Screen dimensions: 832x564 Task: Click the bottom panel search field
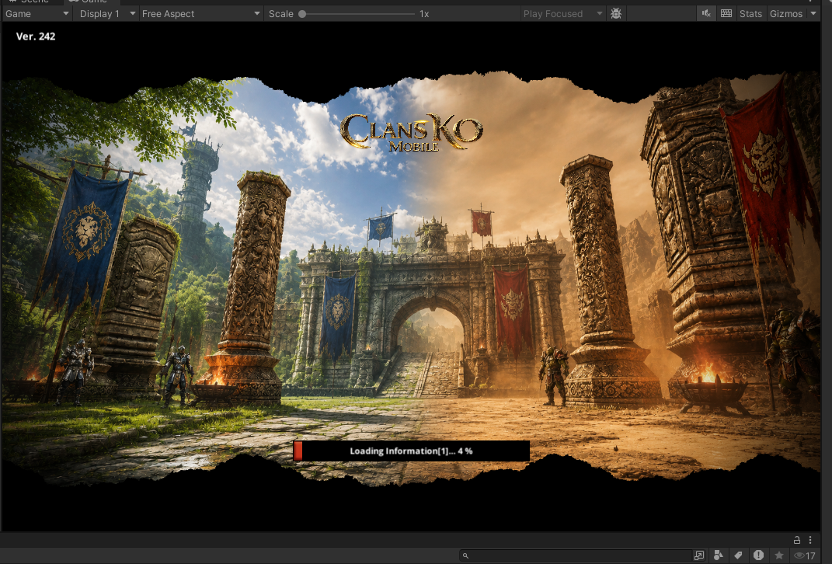click(576, 555)
